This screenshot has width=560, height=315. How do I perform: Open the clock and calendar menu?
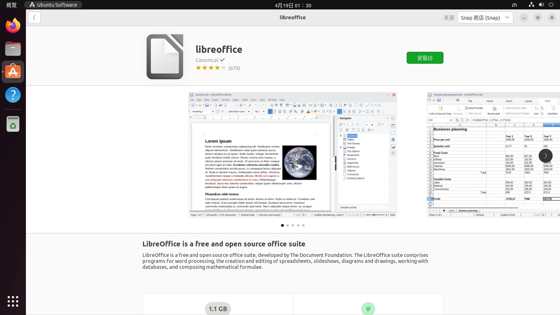293,5
